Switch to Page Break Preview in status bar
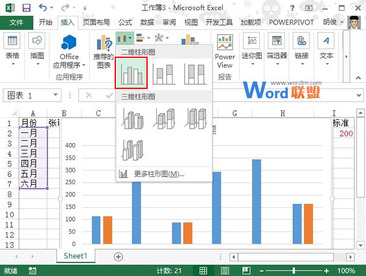Viewport: 366px width, 276px height. point(246,271)
